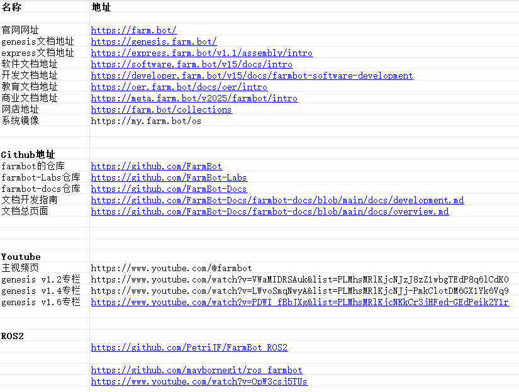Click the github.com/FarmBot-Docs repository link
This screenshot has width=519, height=392.
tap(169, 189)
